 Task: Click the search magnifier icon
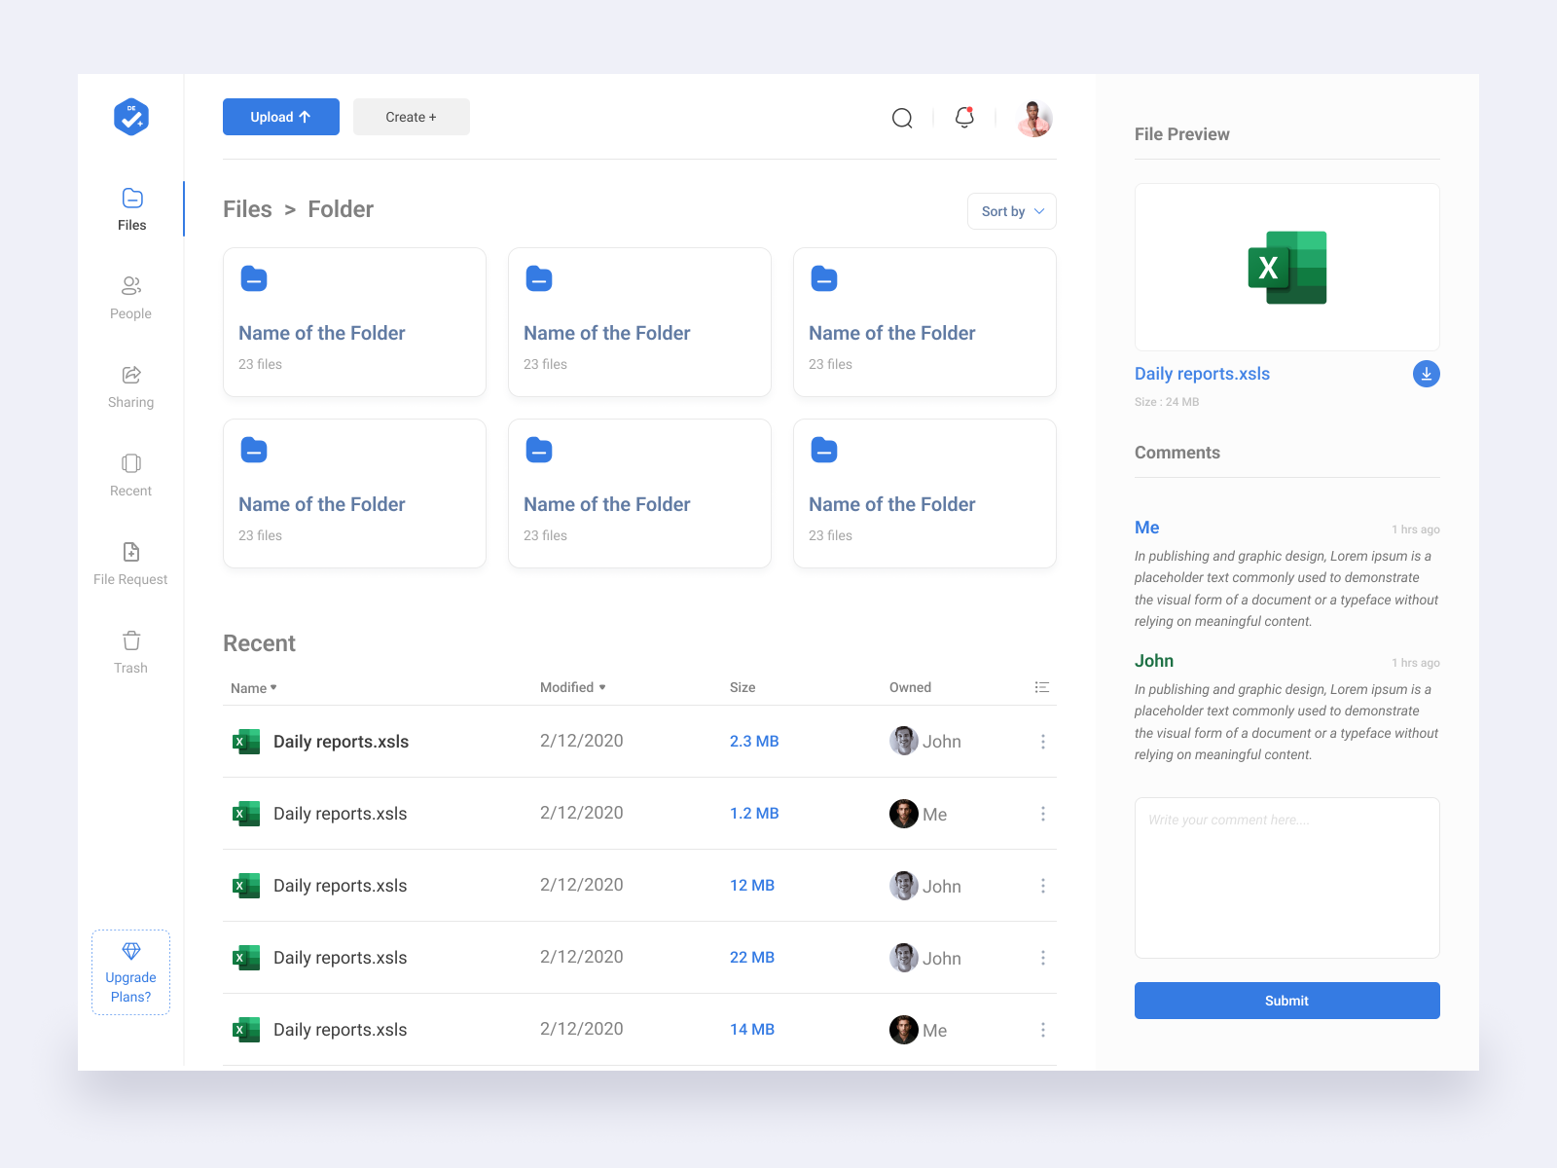(901, 118)
